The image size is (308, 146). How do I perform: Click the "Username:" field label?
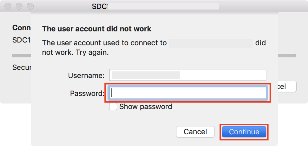pyautogui.click(x=86, y=75)
